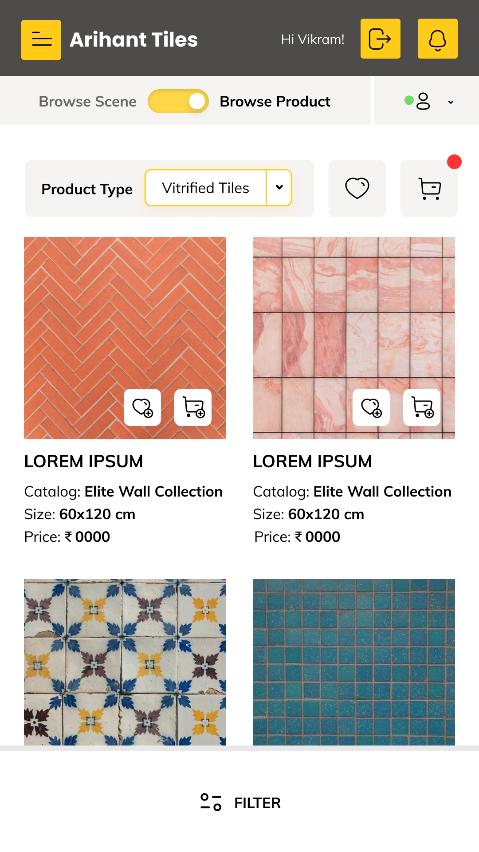The height and width of the screenshot is (852, 479).
Task: Open the blue mosaic tile thumbnail
Action: point(354,662)
